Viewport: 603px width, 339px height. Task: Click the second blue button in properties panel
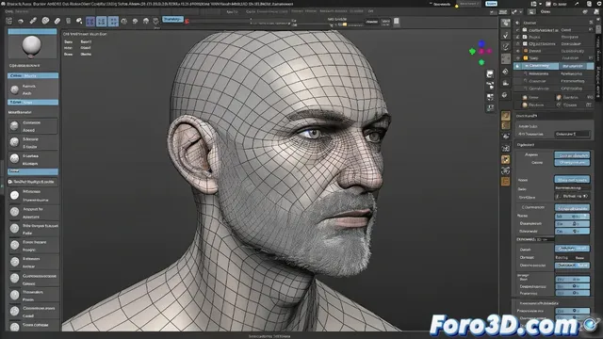point(572,162)
